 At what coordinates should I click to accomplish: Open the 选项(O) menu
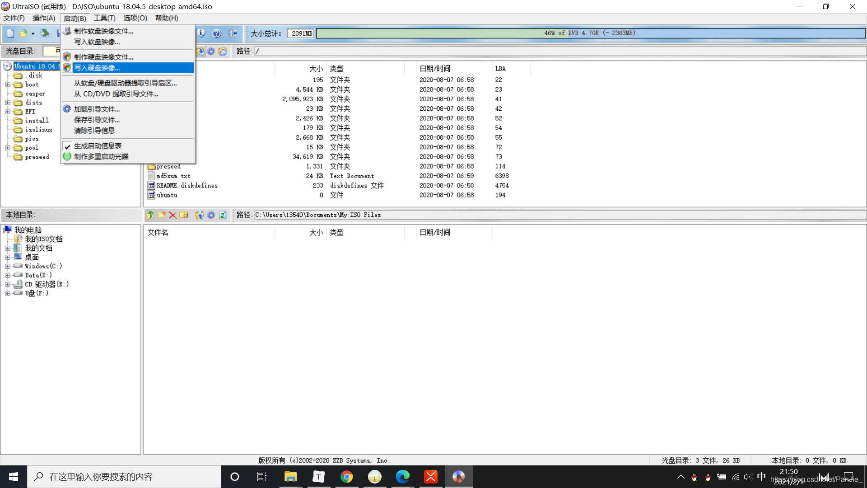coord(135,18)
